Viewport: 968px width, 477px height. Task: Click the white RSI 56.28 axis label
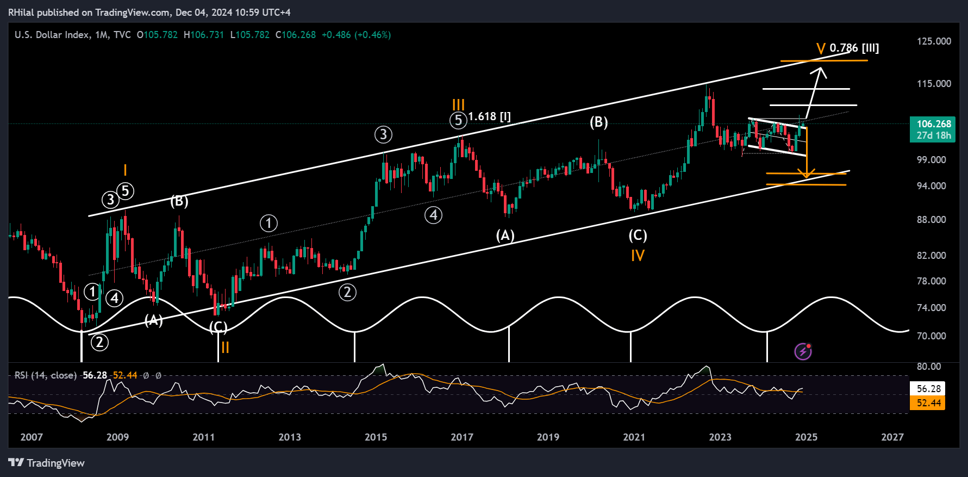point(928,389)
